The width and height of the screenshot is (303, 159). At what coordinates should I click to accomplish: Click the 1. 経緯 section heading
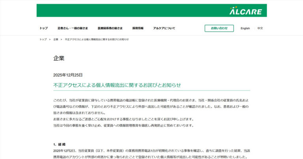pyautogui.click(x=60, y=144)
